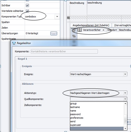Expand the Ereignis dropdown
Image resolution: width=131 pixels, height=132 pixels.
point(125,74)
